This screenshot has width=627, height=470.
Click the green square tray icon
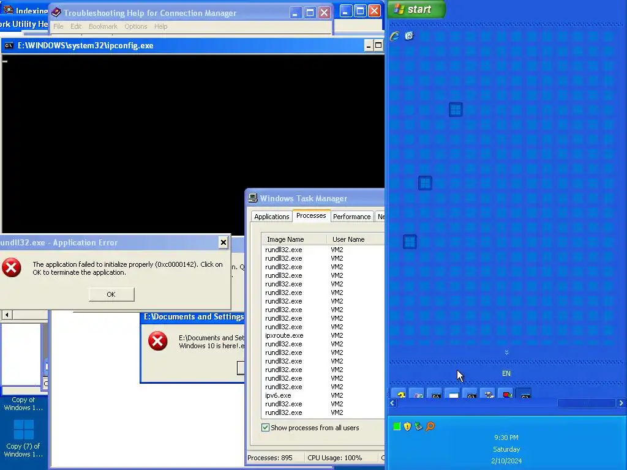397,427
